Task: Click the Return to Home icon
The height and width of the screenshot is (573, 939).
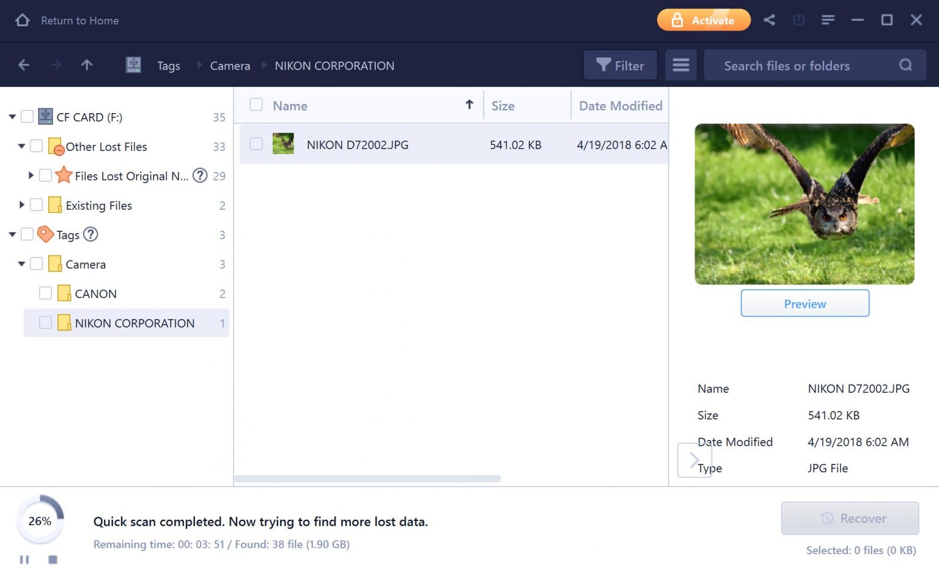Action: point(23,20)
